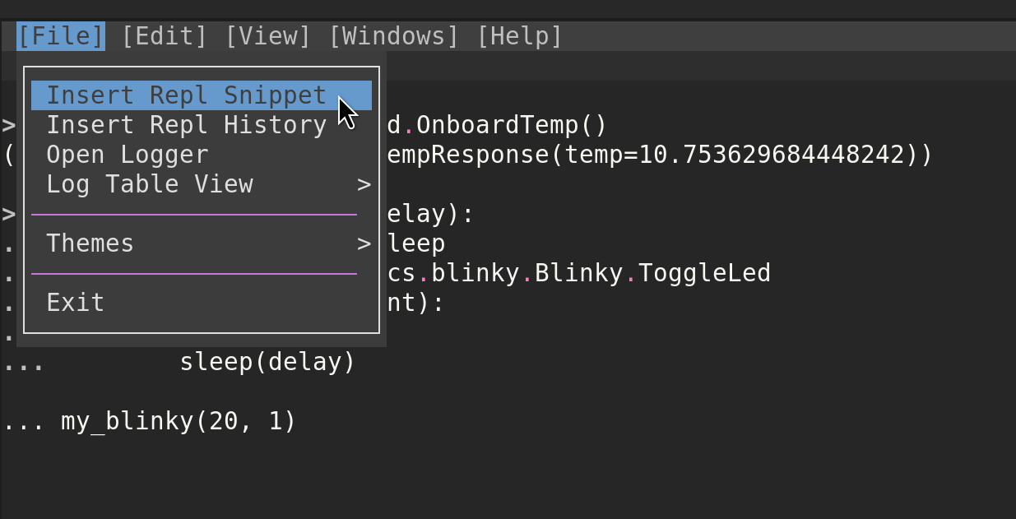Open the View menu
Viewport: 1016px width, 519px height.
(x=268, y=36)
